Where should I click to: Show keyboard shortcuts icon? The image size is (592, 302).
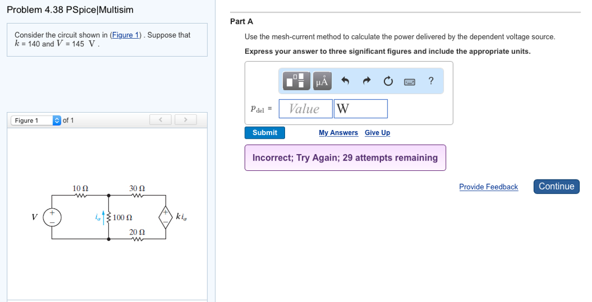click(x=410, y=82)
